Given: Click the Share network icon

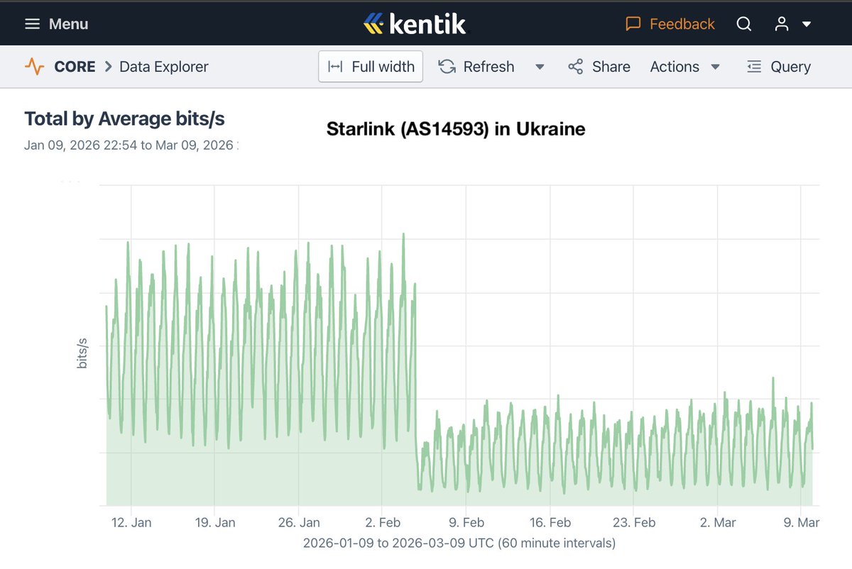Looking at the screenshot, I should click(575, 66).
